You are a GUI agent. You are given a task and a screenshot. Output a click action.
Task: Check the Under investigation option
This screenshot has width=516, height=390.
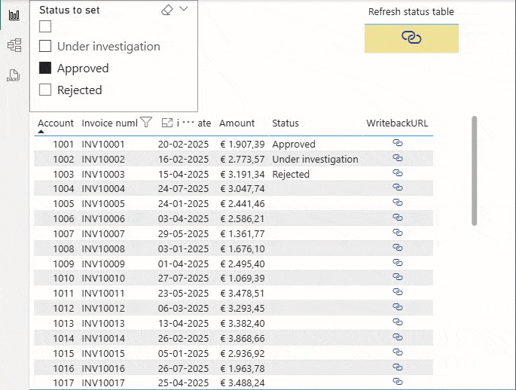click(x=45, y=47)
